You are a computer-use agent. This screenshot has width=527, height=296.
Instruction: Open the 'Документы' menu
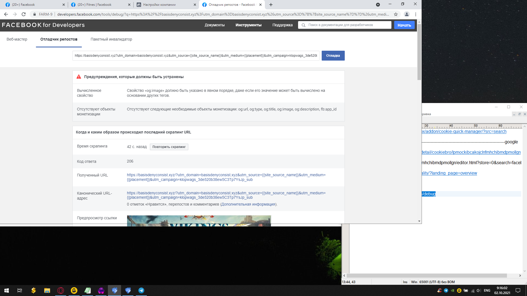[214, 25]
